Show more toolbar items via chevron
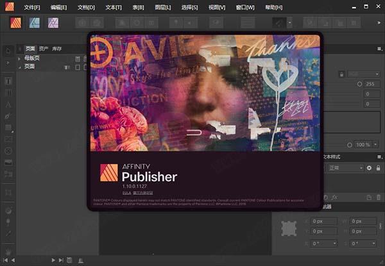This screenshot has height=266, width=385. 379,23
